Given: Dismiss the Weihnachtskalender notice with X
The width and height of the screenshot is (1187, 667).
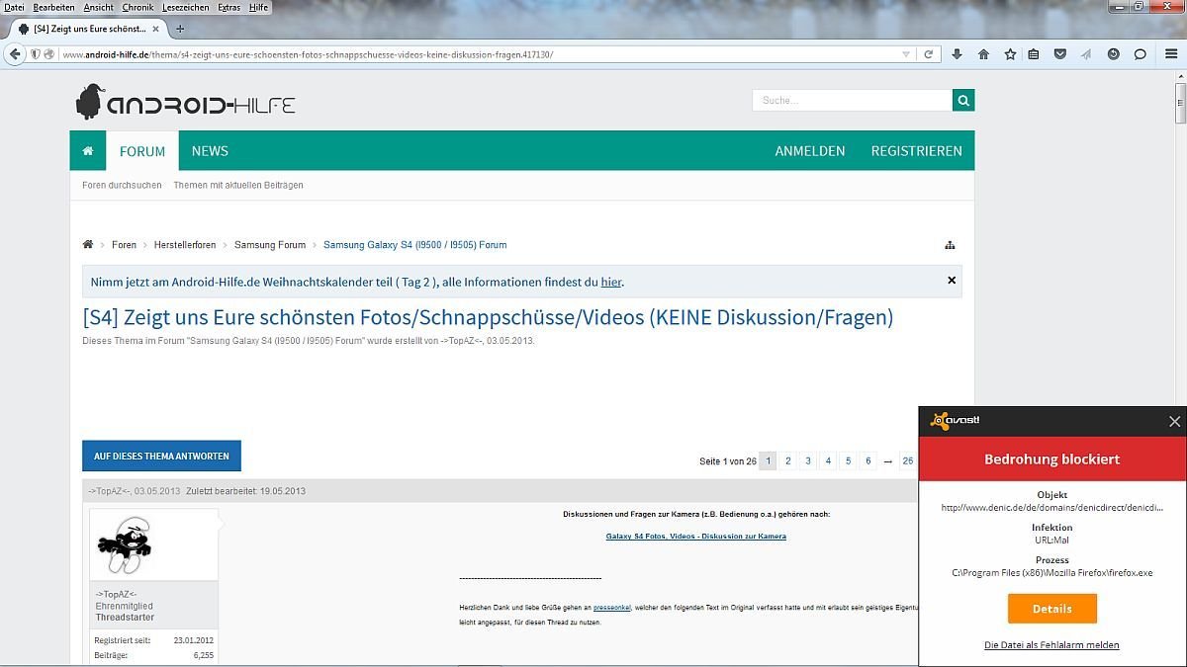Looking at the screenshot, I should click(952, 281).
